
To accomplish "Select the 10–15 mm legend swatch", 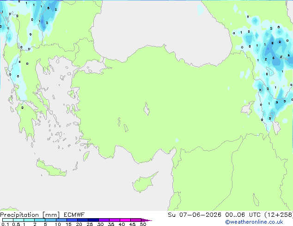I will pos(61,220).
